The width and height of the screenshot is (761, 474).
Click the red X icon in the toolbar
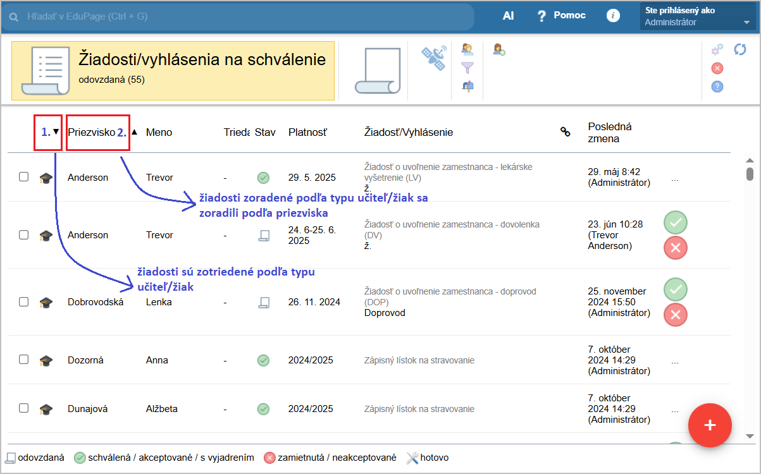click(717, 68)
